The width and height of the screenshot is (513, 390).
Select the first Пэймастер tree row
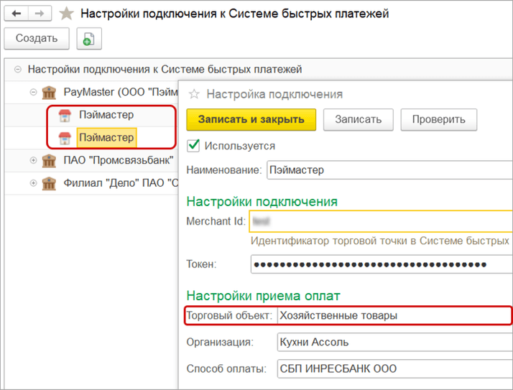click(x=92, y=115)
